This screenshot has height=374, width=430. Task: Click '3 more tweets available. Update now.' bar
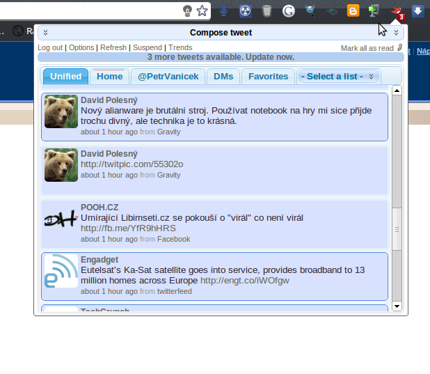click(x=221, y=57)
